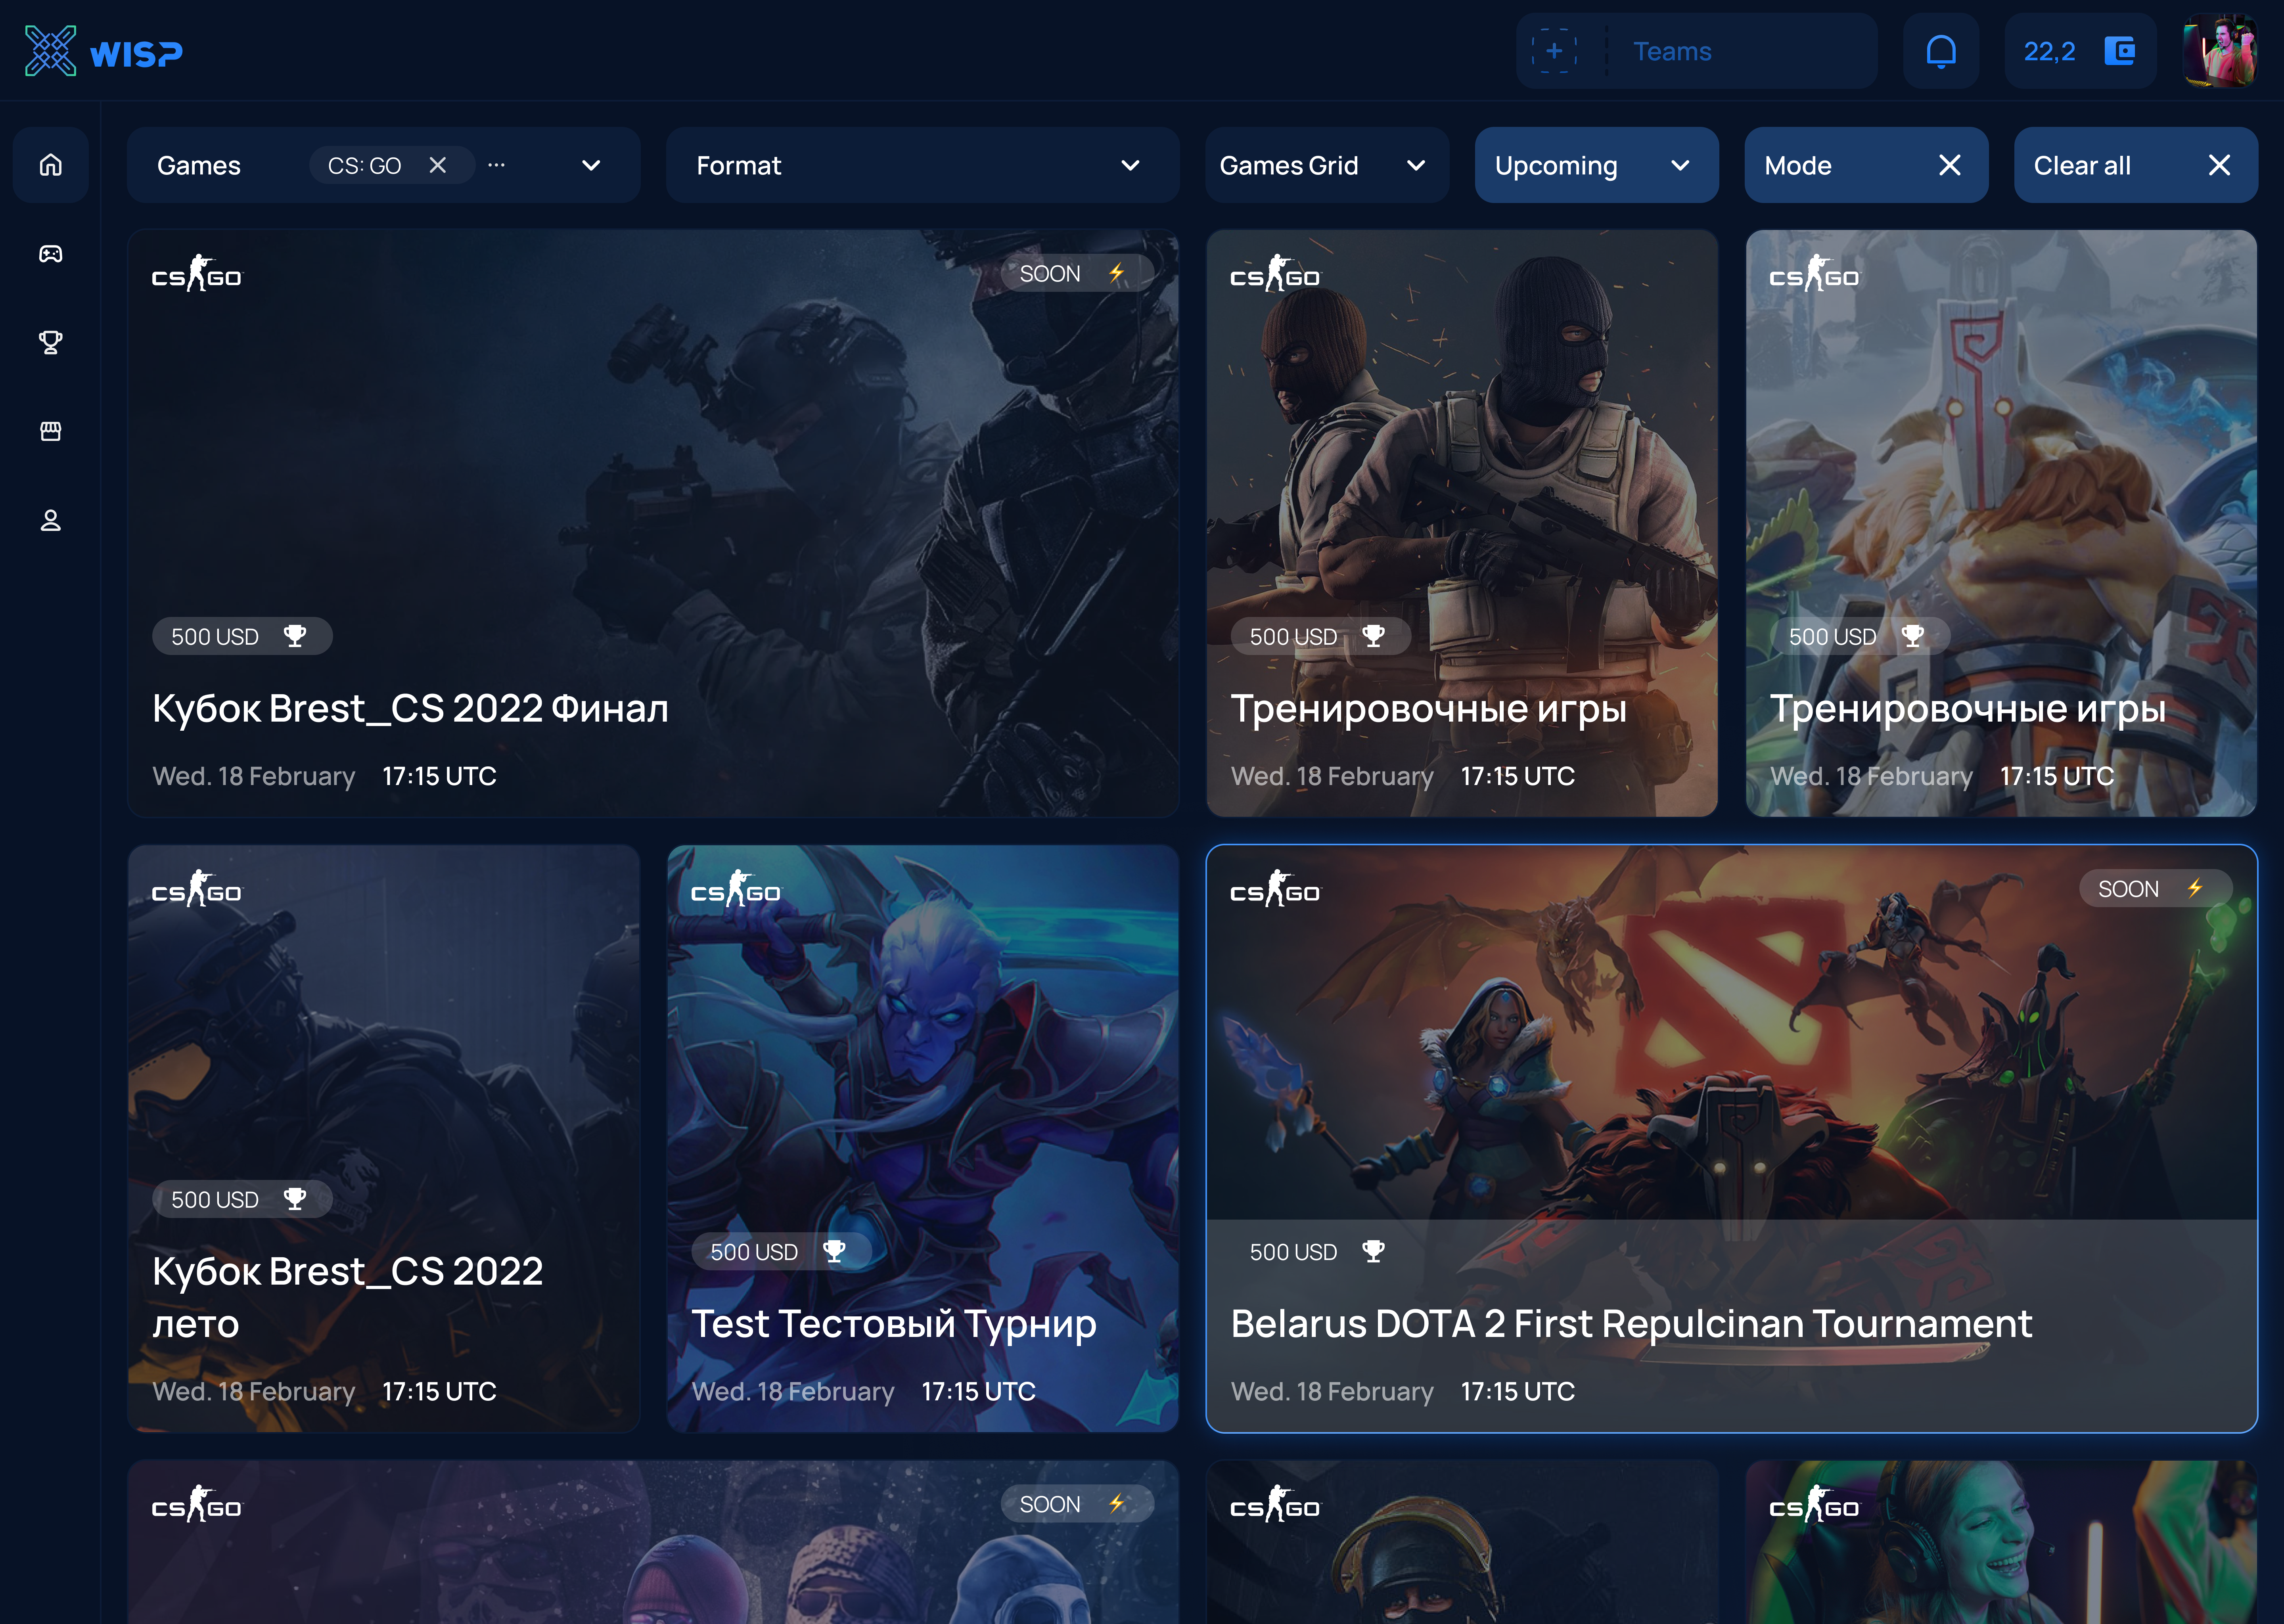Image resolution: width=2284 pixels, height=1624 pixels.
Task: Click 500 USD prize on Кубок Финал
Action: (x=242, y=636)
